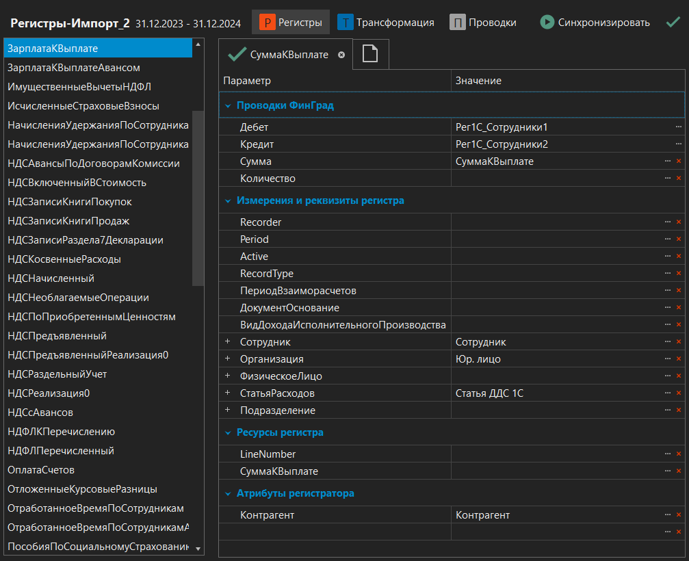Expand the Подразделение tree row
The width and height of the screenshot is (689, 561).
(x=228, y=410)
